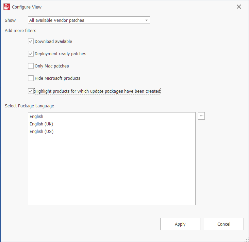Select English in the package language list
Image resolution: width=249 pixels, height=242 pixels.
click(x=36, y=117)
